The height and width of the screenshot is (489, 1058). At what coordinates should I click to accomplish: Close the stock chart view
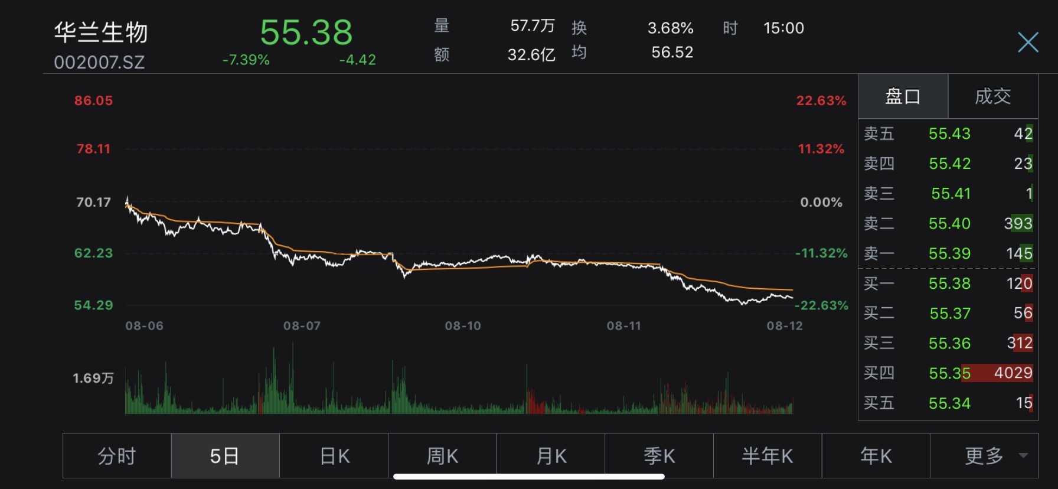click(1028, 43)
